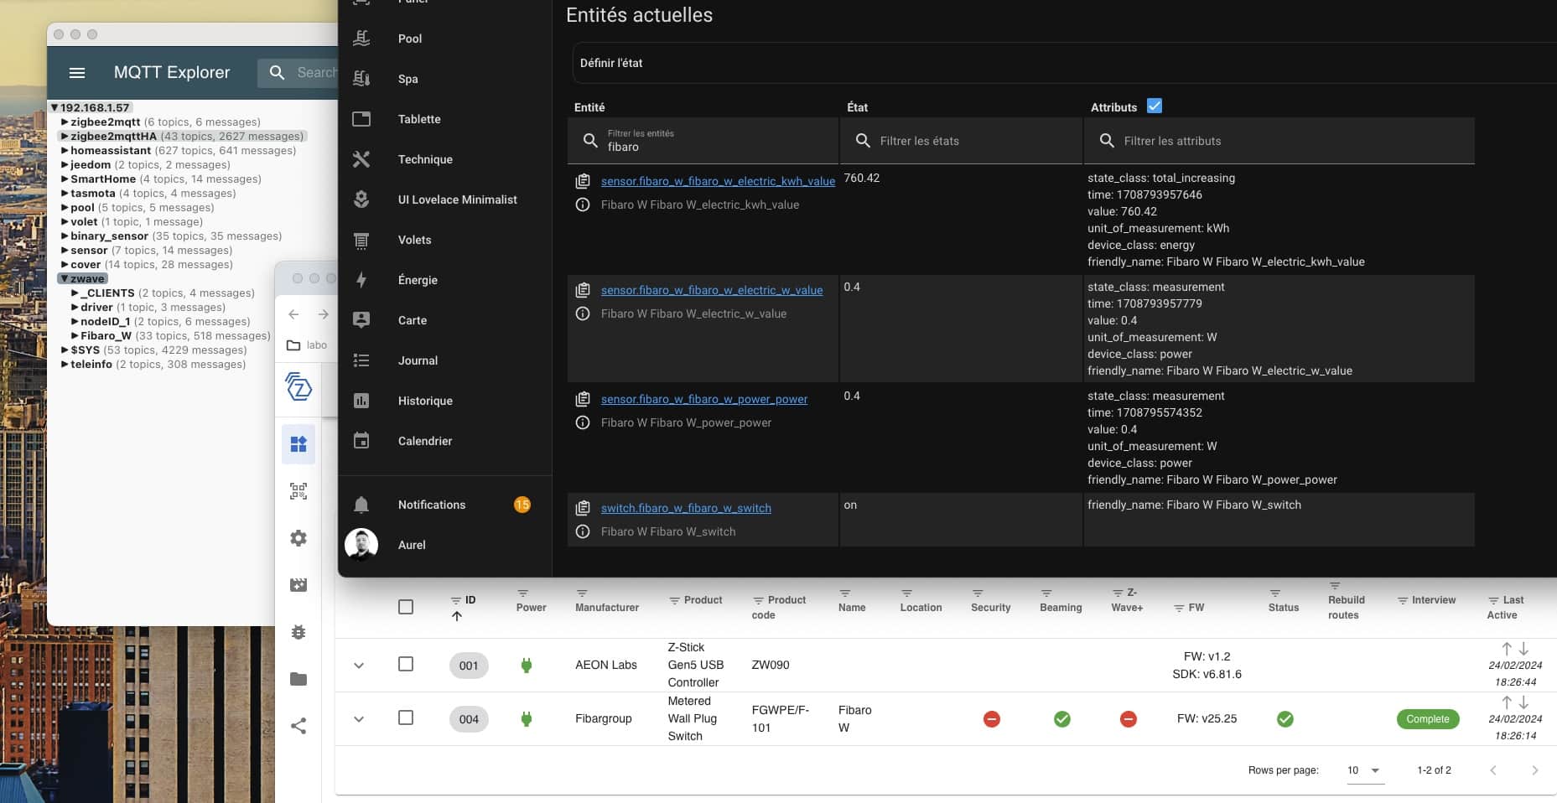
Task: Open Technique sidebar item
Action: (x=425, y=159)
